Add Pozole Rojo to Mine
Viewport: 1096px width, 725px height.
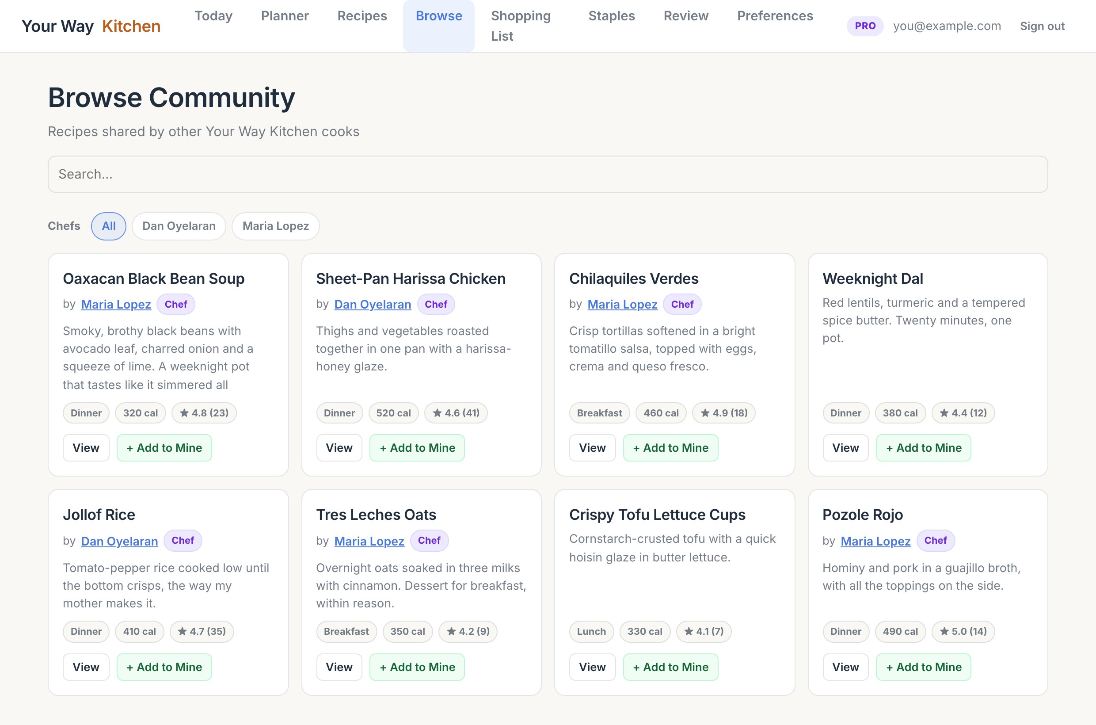924,667
